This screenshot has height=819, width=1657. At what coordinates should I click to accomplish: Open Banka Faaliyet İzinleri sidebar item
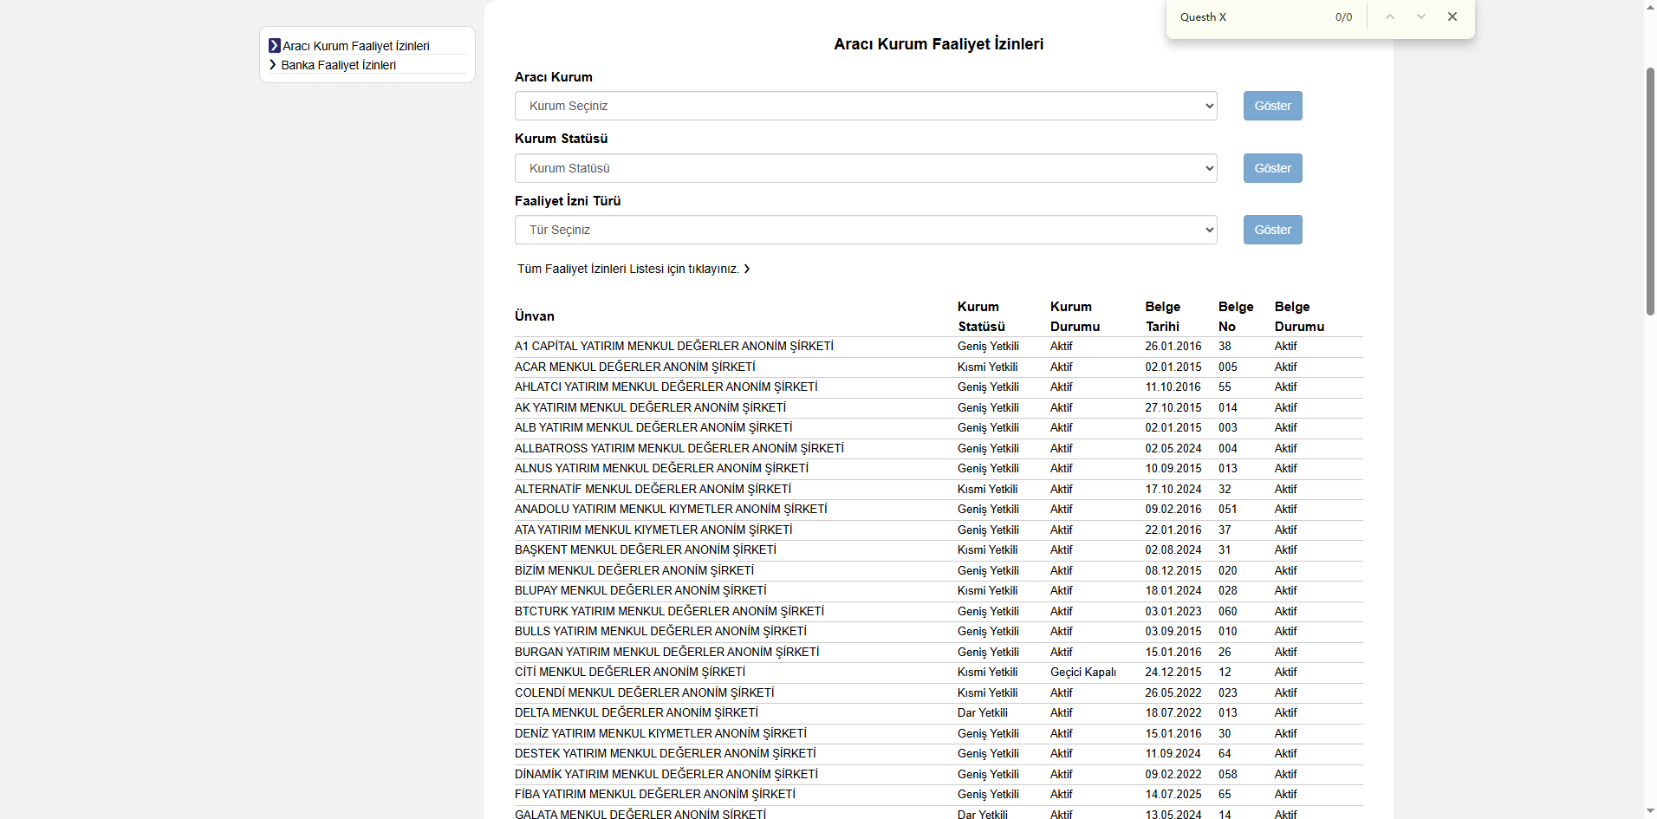point(338,65)
